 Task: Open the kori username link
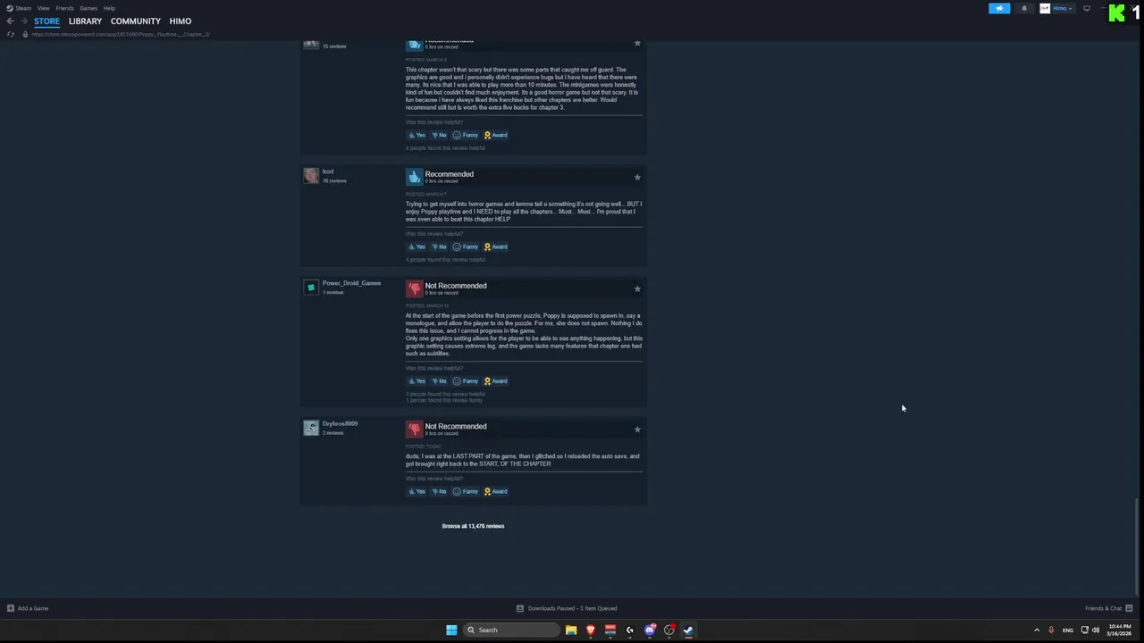pos(328,171)
